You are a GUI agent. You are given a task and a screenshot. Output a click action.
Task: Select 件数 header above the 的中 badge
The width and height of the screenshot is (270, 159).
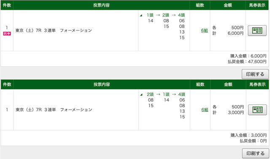coord(7,5)
